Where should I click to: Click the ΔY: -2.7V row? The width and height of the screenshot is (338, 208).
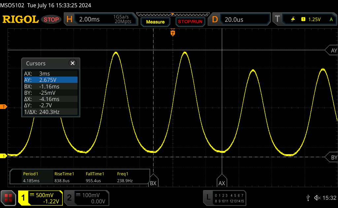(x=51, y=105)
